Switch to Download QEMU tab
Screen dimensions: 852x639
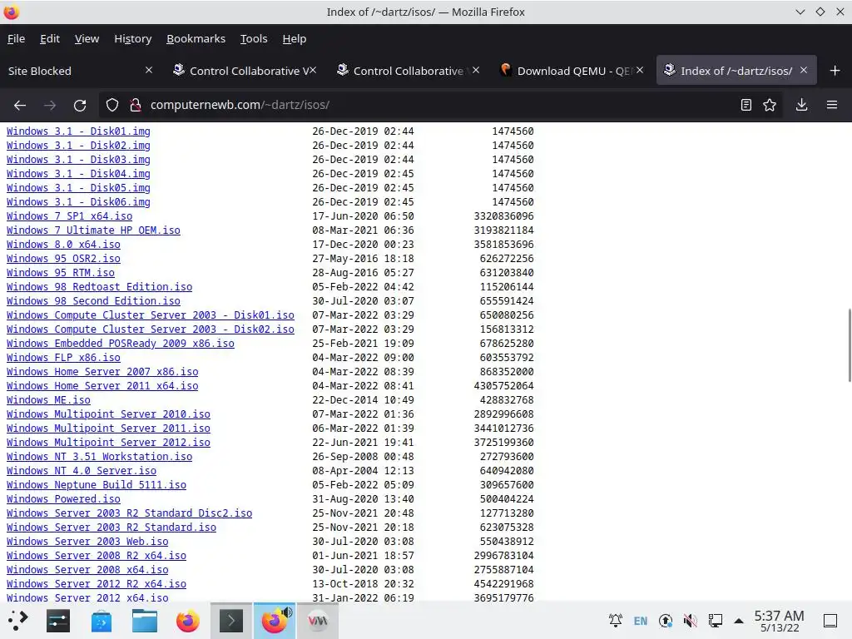coord(572,71)
